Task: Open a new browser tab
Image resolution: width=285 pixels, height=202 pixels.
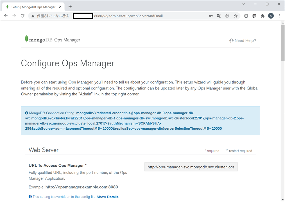Action: pyautogui.click(x=69, y=6)
